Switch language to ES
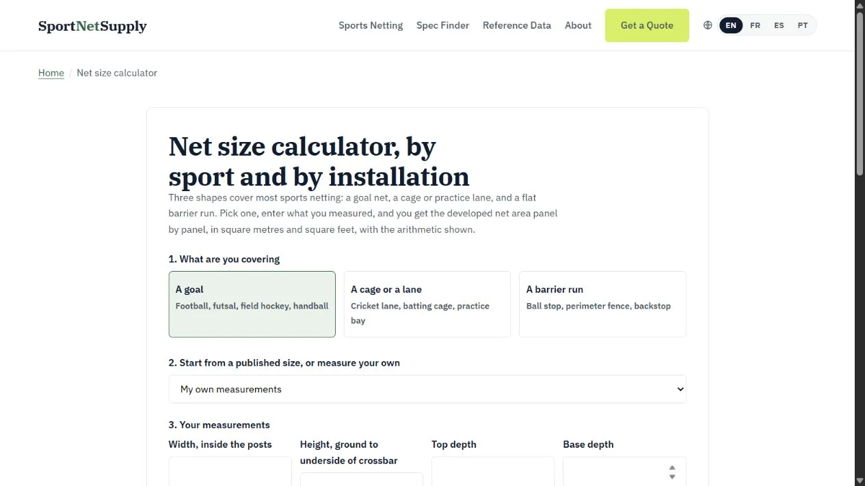 point(779,25)
